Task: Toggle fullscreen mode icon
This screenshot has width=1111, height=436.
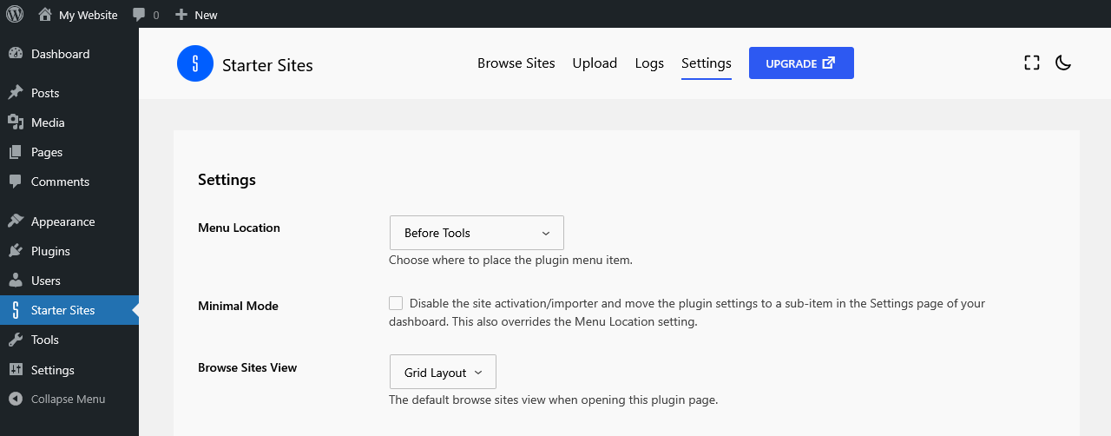Action: pos(1032,63)
